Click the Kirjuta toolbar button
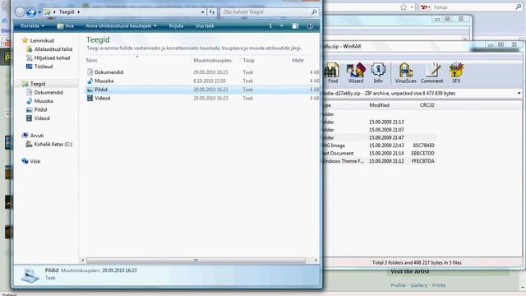 point(176,25)
